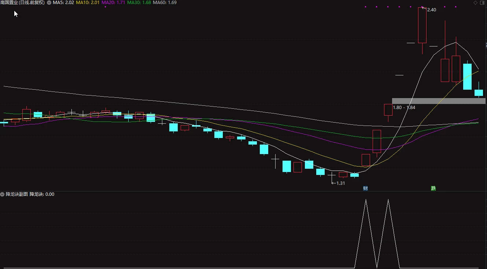The width and height of the screenshot is (487, 269).
Task: Select the MA60: 1.69 indicator label
Action: point(165,3)
